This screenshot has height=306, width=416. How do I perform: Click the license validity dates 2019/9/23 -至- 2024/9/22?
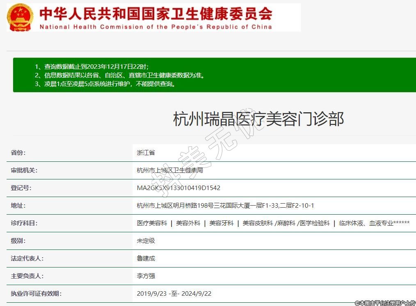(174, 294)
